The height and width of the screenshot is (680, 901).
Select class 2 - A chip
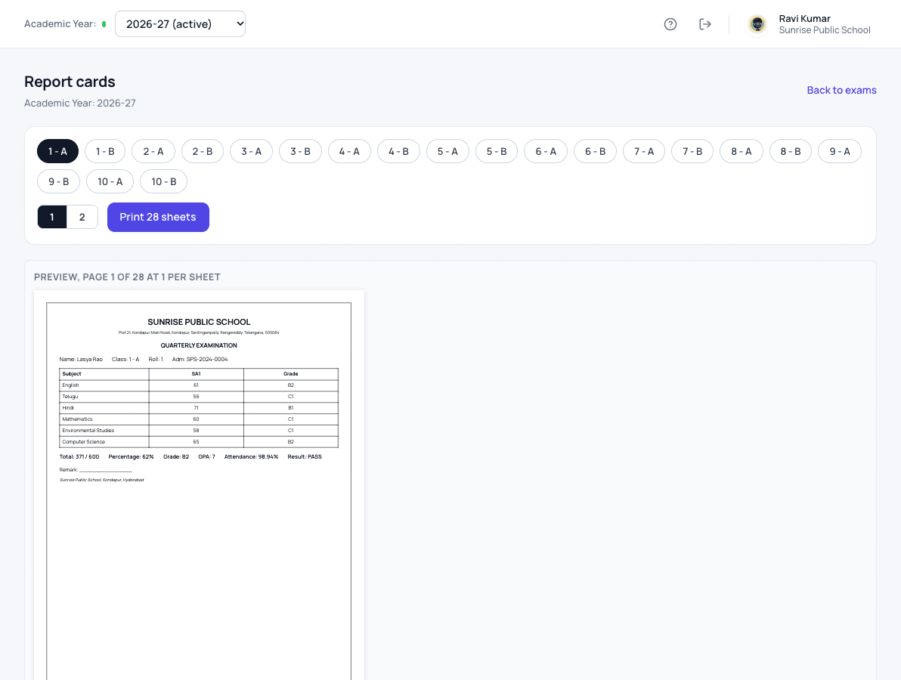tap(153, 151)
